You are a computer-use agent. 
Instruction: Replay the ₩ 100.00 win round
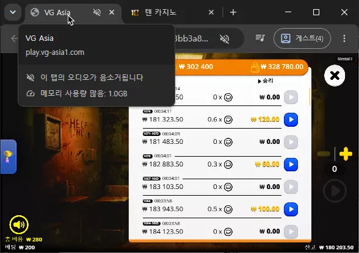(x=291, y=209)
